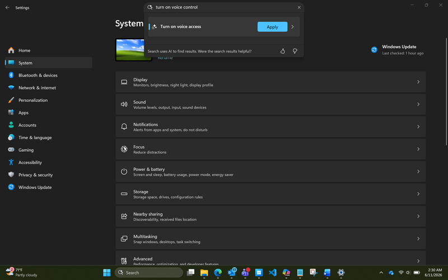Click the taskbar Search box
Image resolution: width=448 pixels, height=280 pixels.
point(149,273)
